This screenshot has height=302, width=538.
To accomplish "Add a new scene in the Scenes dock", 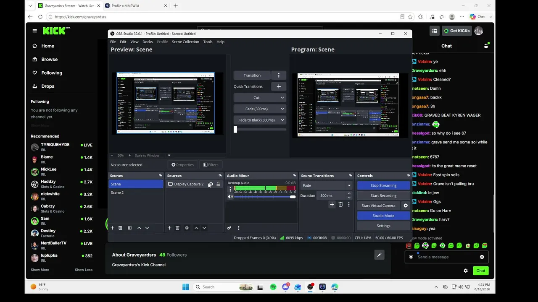I will click(x=112, y=228).
